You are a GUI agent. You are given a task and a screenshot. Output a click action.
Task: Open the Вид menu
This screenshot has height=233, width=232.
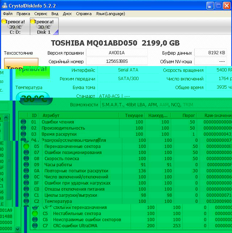click(x=55, y=14)
